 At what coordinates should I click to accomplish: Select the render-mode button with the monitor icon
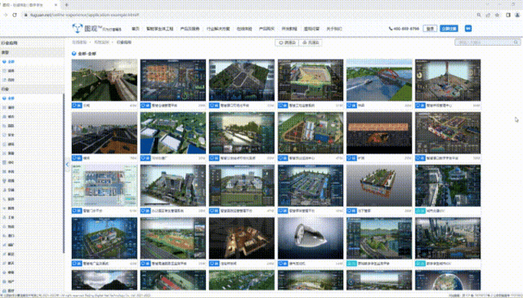287,42
